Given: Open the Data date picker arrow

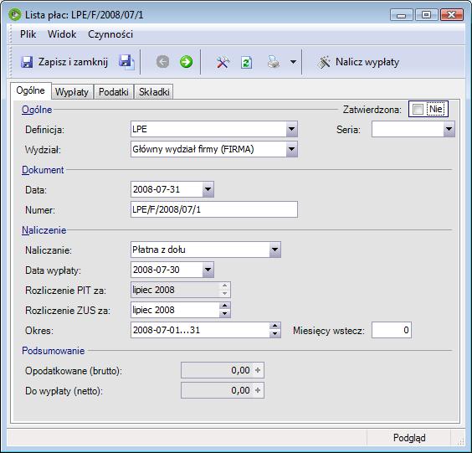Looking at the screenshot, I should [208, 189].
